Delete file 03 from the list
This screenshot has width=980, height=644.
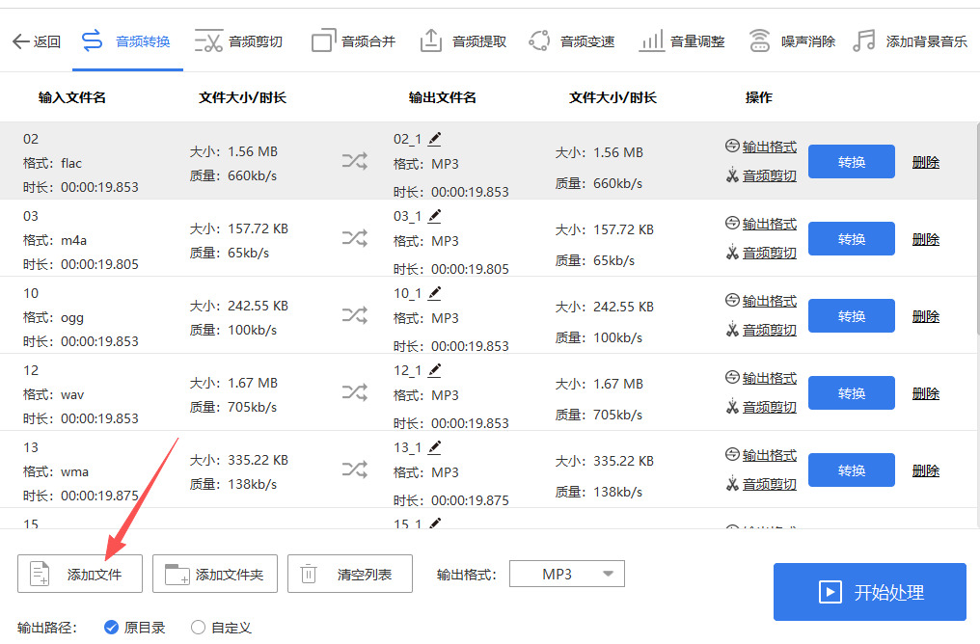(x=926, y=239)
